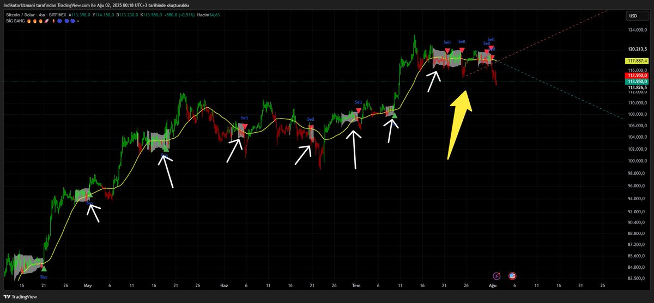
Task: Open the US flag economic event icon
Action: pyautogui.click(x=512, y=276)
